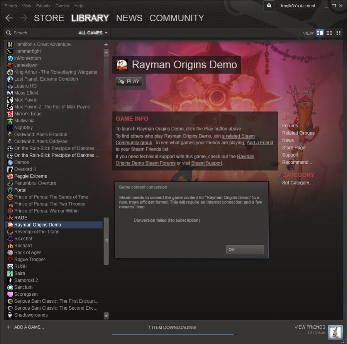Image resolution: width=347 pixels, height=344 pixels.
Task: Open the Support link in Links
Action: tap(290, 155)
